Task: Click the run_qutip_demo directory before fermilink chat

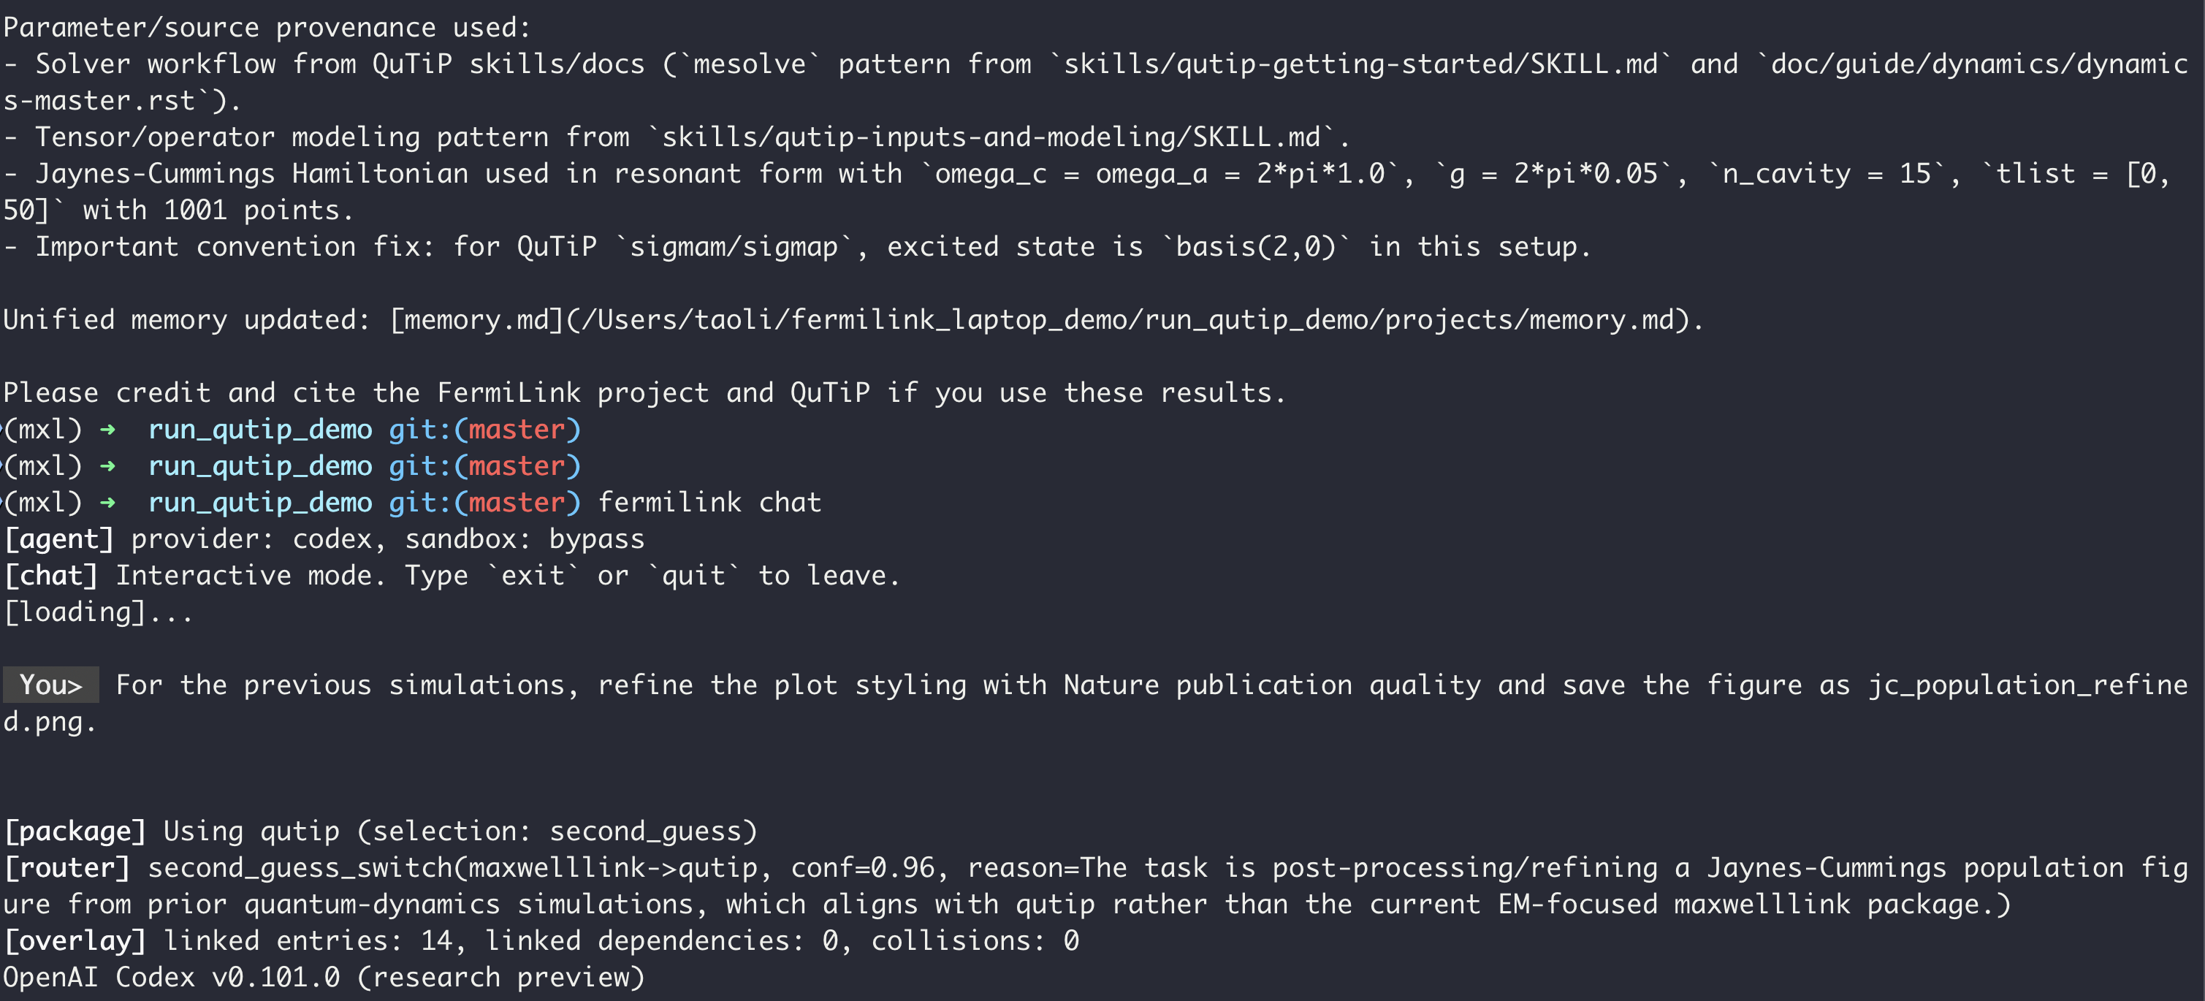Action: pos(260,503)
